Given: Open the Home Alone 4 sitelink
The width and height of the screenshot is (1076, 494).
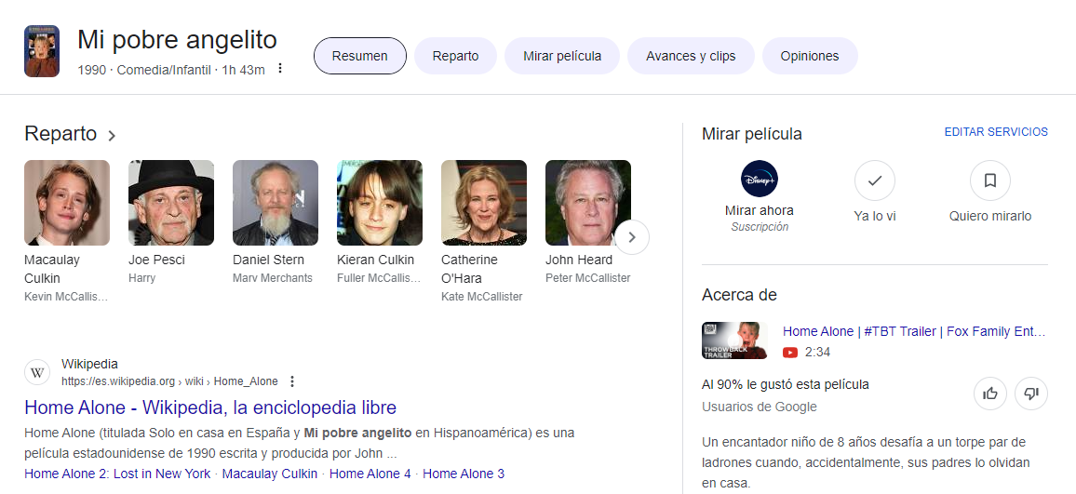Looking at the screenshot, I should click(370, 474).
